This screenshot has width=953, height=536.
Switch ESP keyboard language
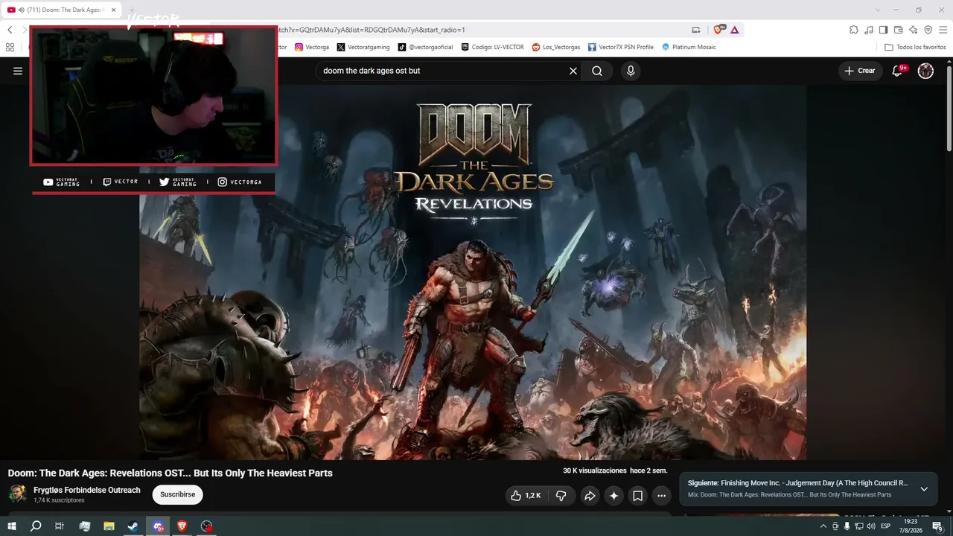coord(886,526)
